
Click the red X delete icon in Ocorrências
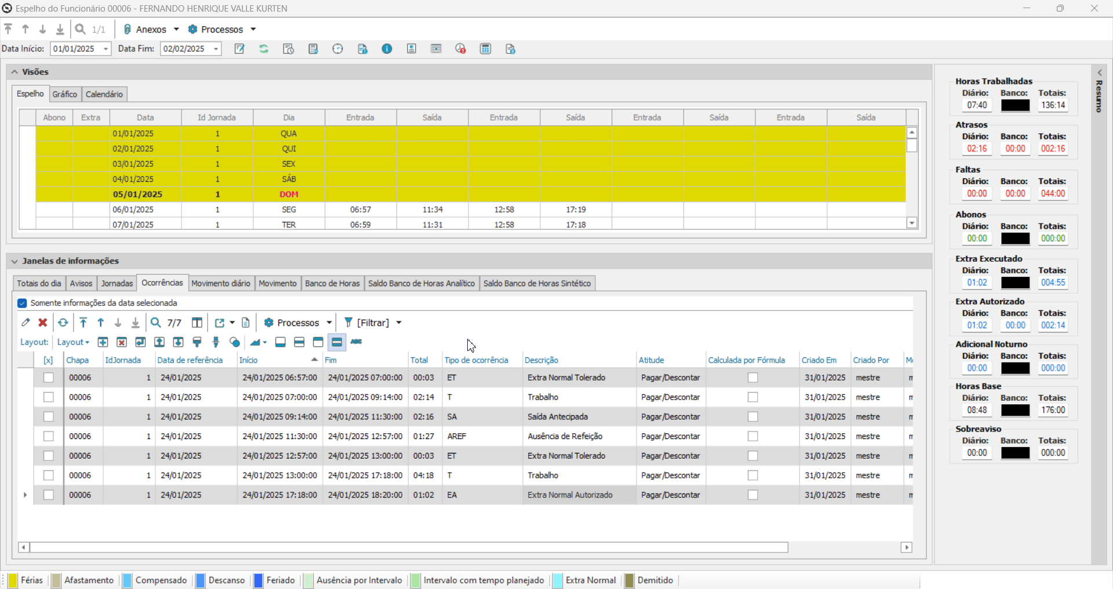[x=43, y=323]
